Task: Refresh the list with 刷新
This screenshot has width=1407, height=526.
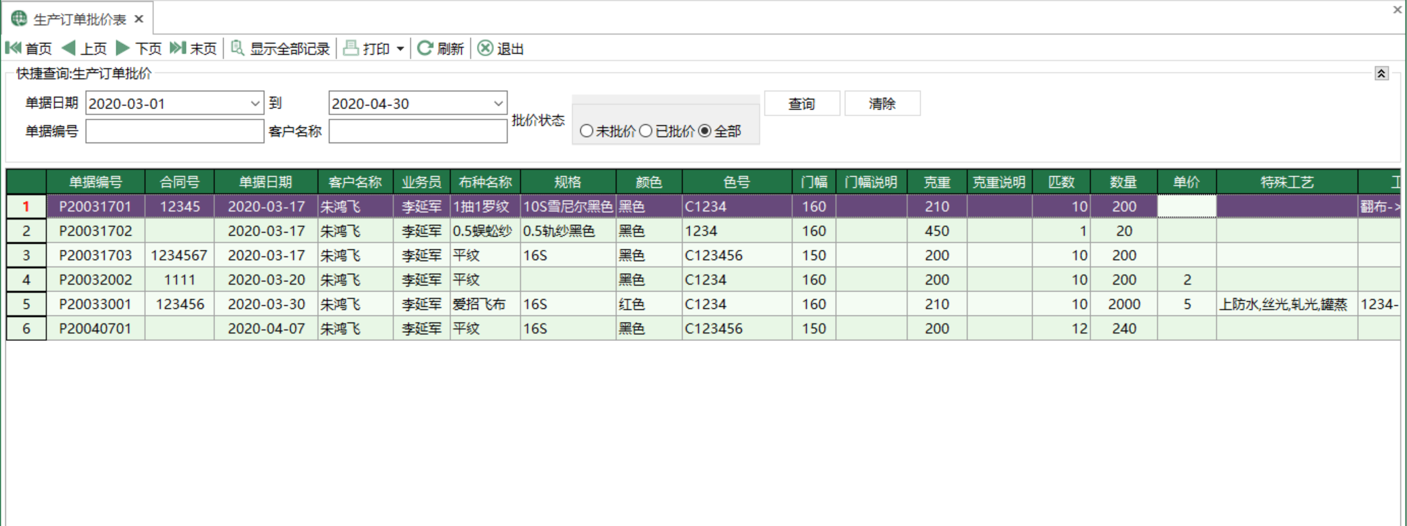Action: [440, 48]
